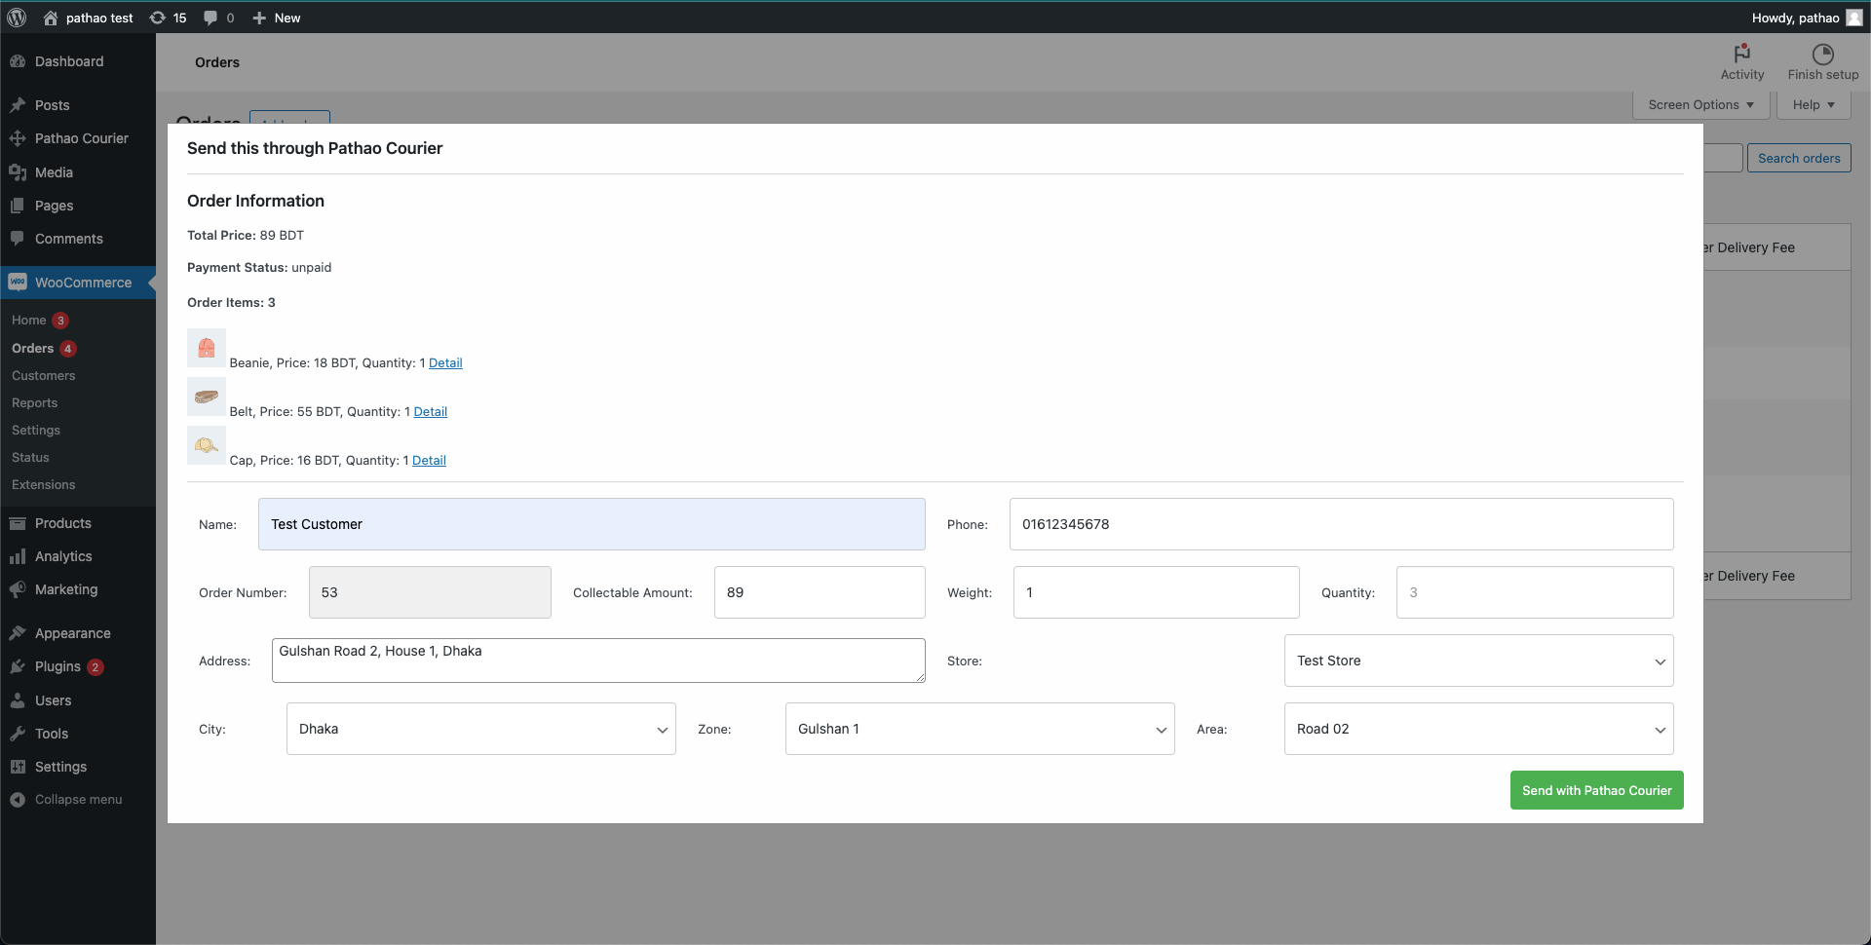Click the updates icon showing 15
Image resolution: width=1871 pixels, height=945 pixels.
[157, 18]
